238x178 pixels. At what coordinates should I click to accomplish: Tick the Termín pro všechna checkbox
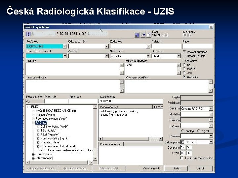coord(182,158)
